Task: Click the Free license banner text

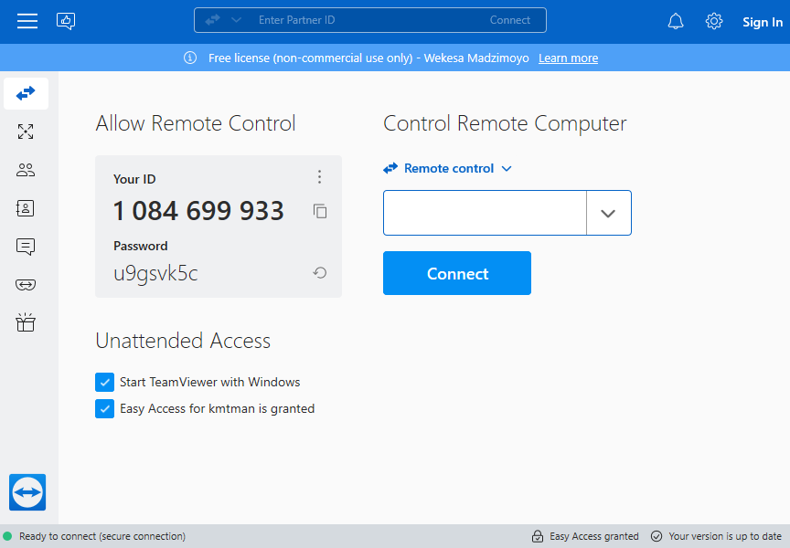Action: tap(368, 58)
